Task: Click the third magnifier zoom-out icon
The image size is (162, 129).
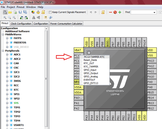Action: [14, 17]
